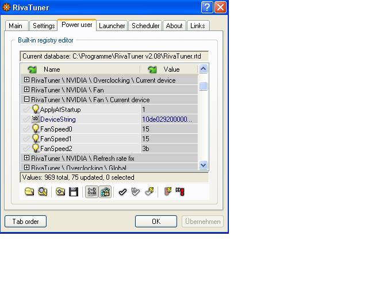Open database folder icon in toolbar
The height and width of the screenshot is (294, 368).
point(29,192)
